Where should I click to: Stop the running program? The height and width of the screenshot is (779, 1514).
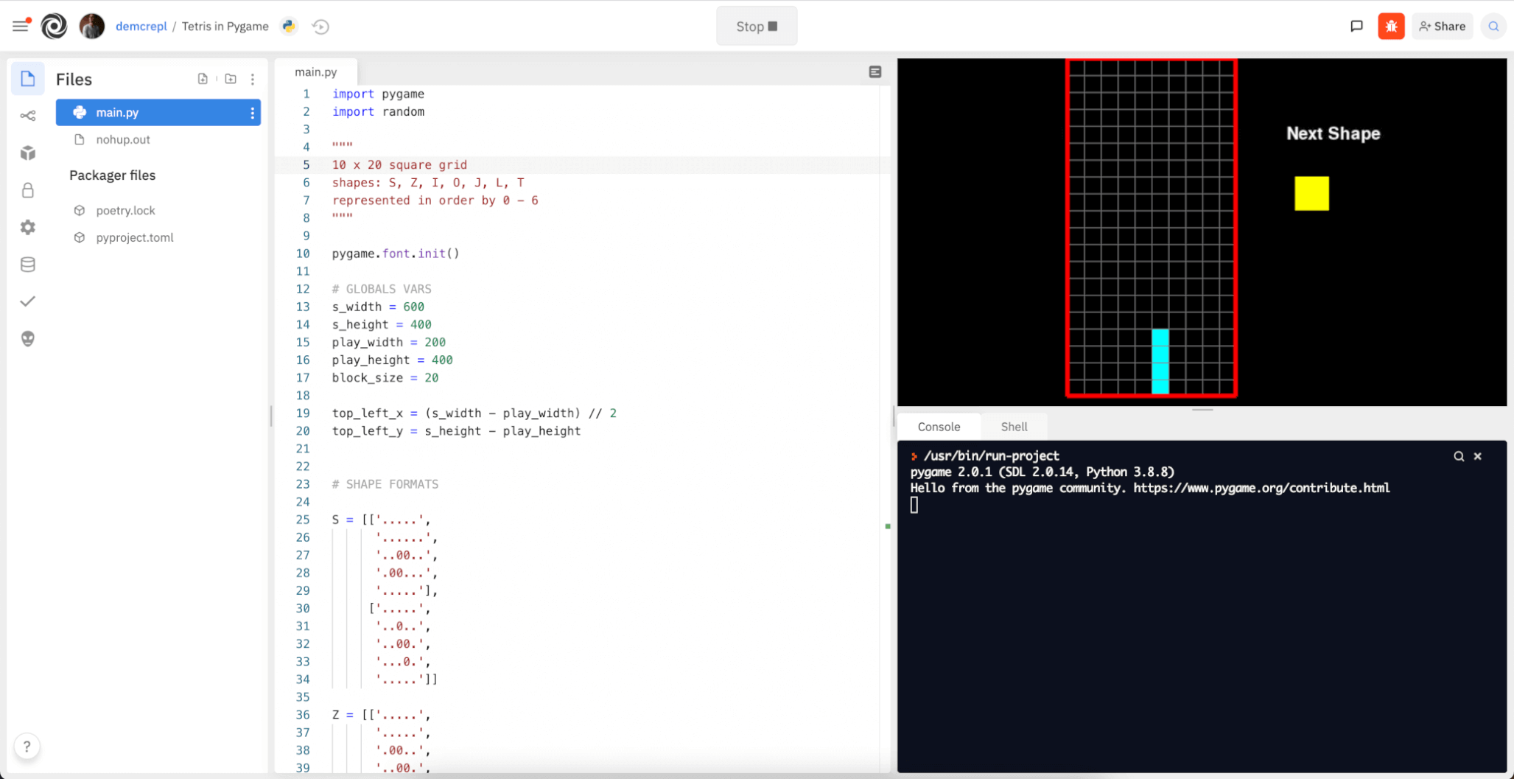(757, 27)
